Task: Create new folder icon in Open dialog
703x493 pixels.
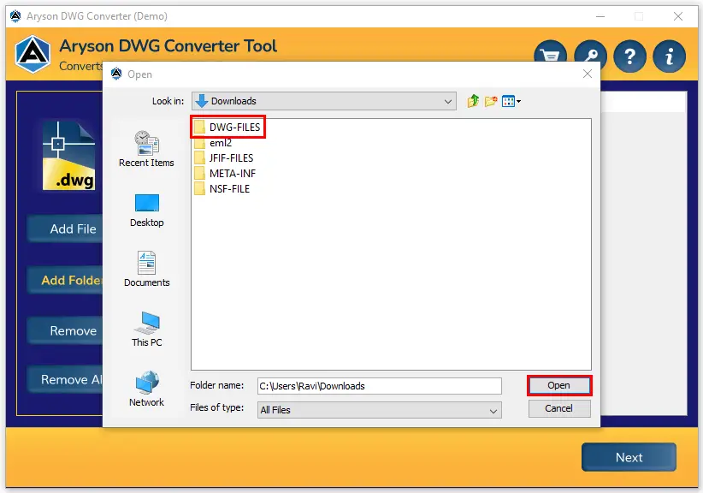Action: [x=491, y=101]
